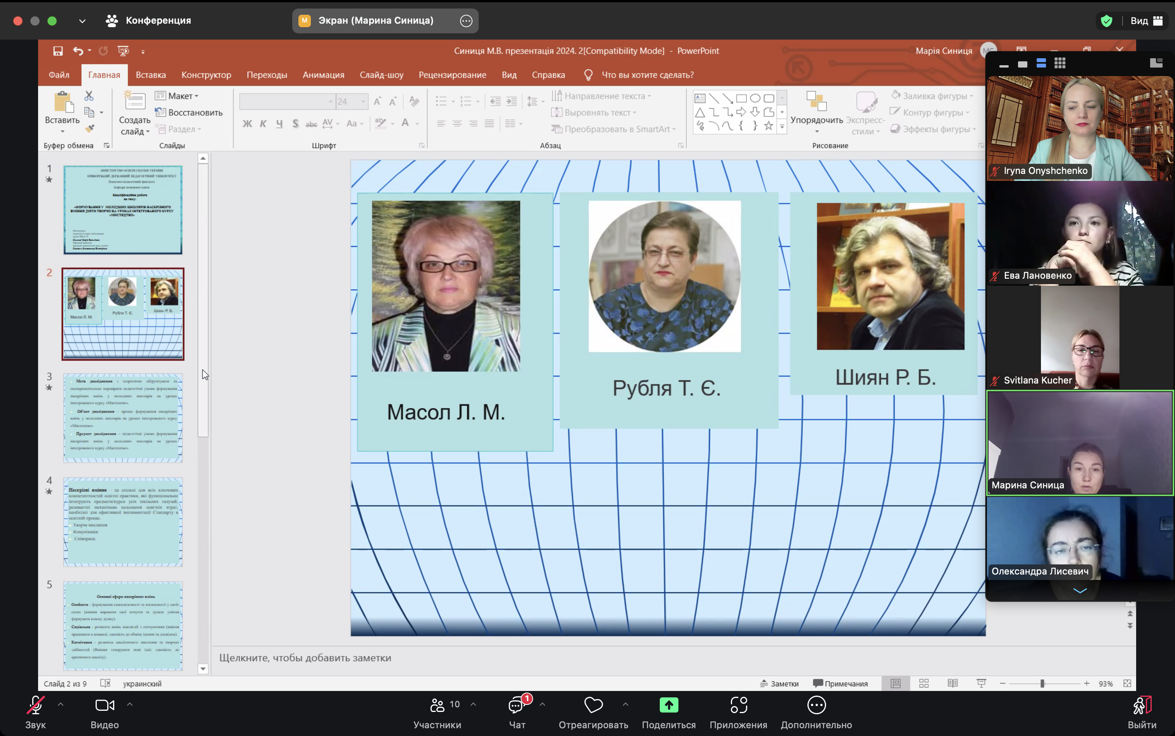The width and height of the screenshot is (1175, 736).
Task: Switch Zoom video panel to grid view icon
Action: click(x=1060, y=63)
